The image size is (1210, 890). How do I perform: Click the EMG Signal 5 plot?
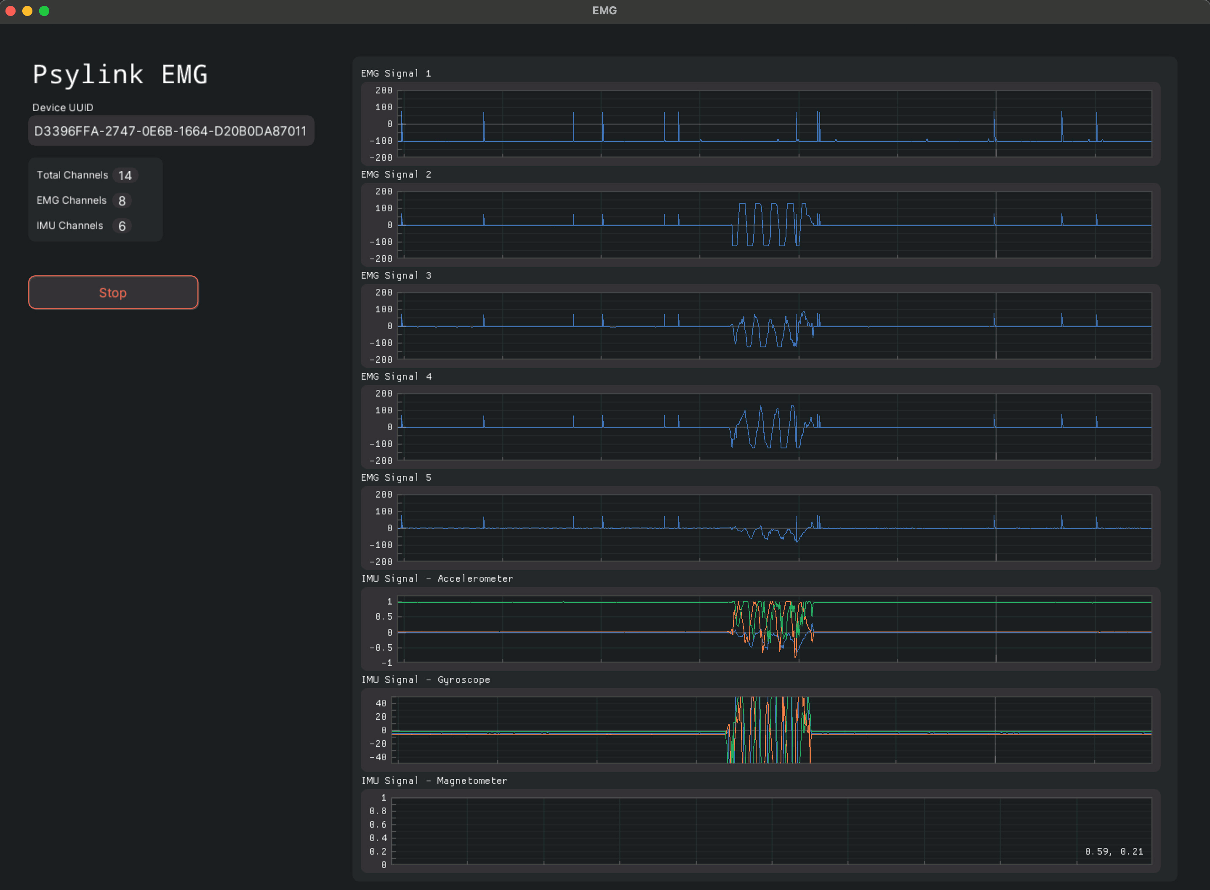pos(760,528)
